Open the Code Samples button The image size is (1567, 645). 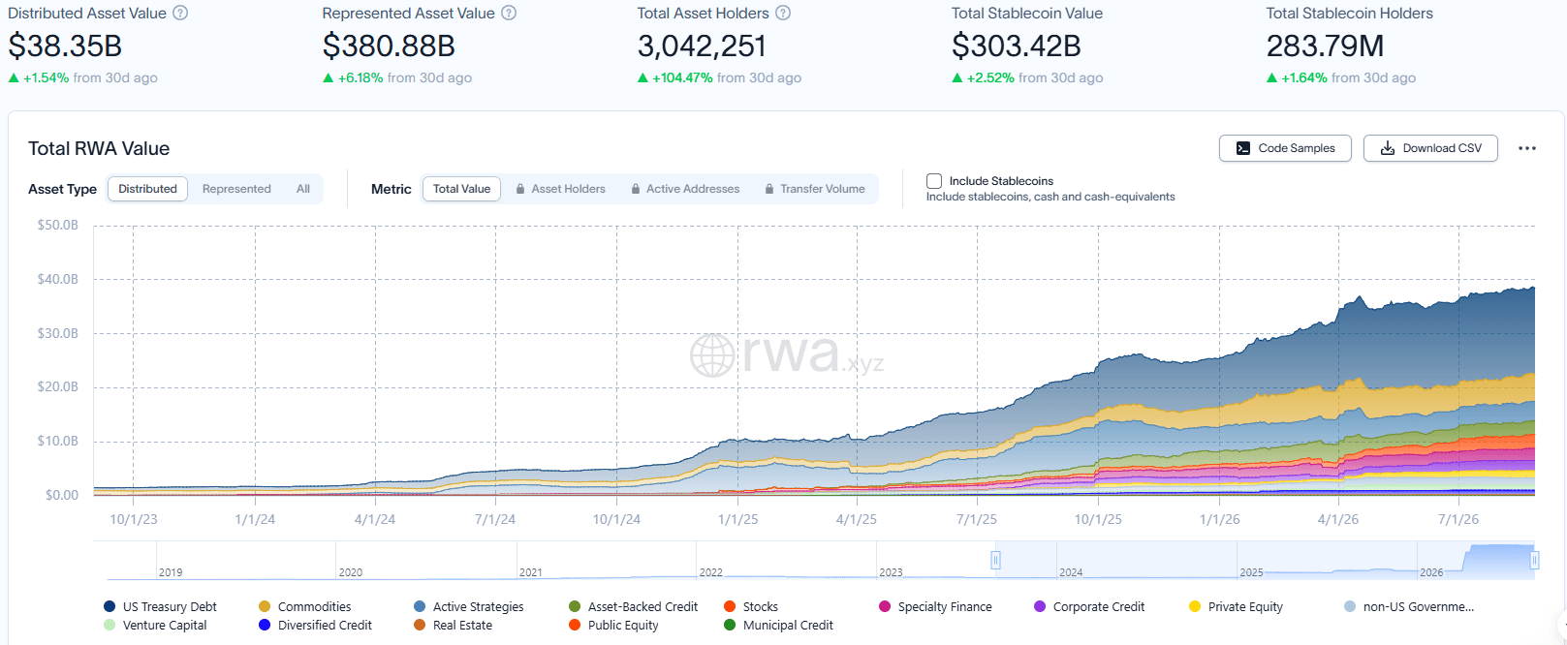pyautogui.click(x=1285, y=148)
